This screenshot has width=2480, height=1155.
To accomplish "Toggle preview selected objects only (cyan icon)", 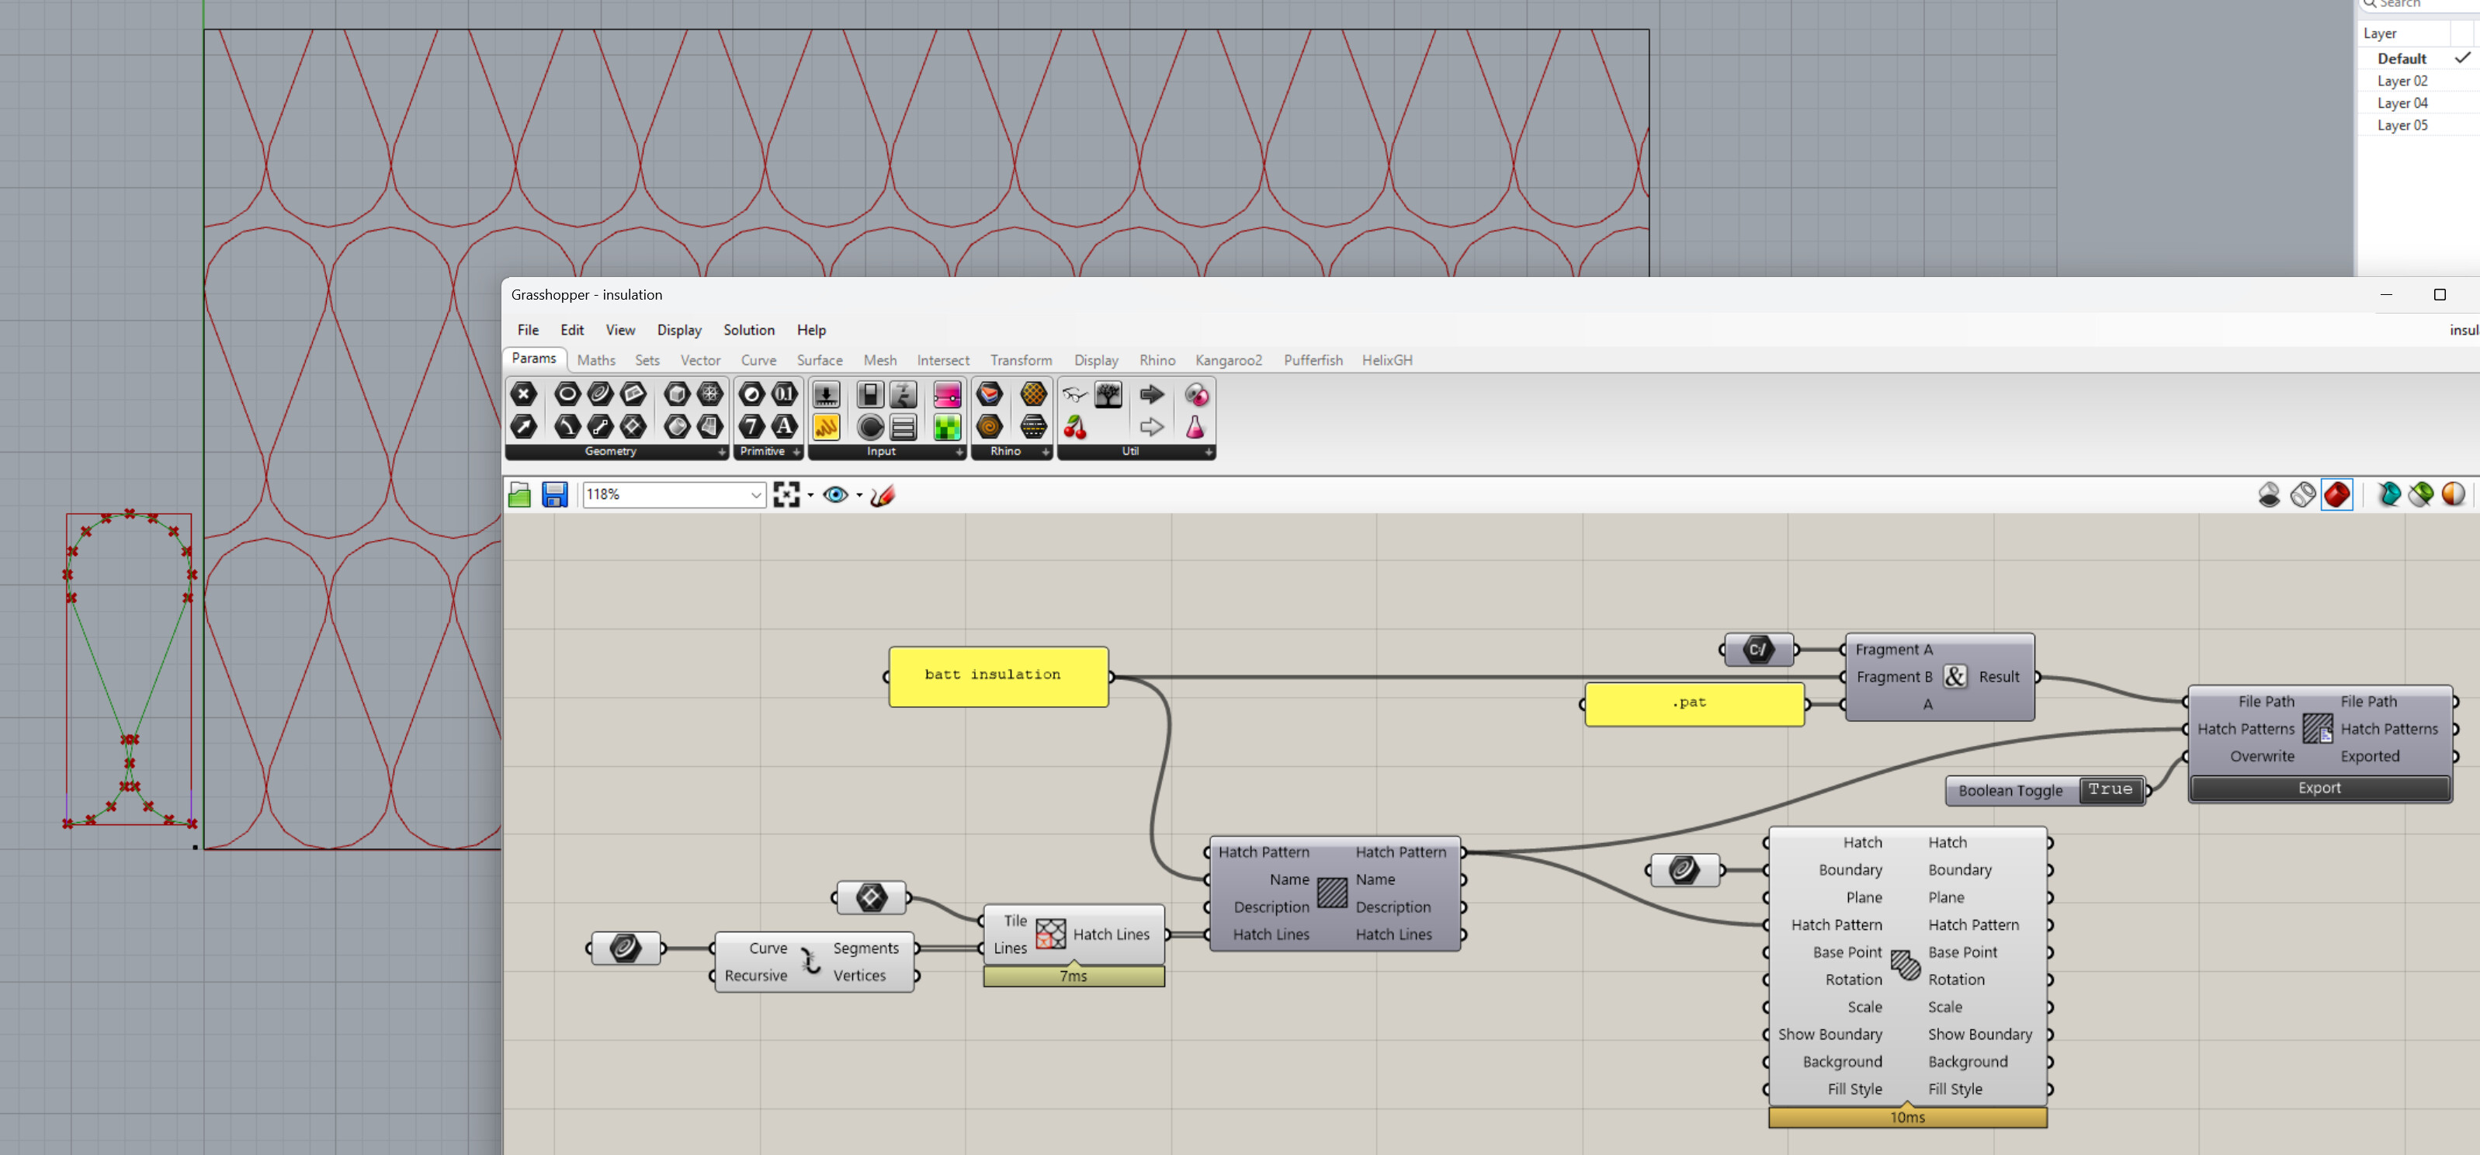I will click(x=2388, y=494).
